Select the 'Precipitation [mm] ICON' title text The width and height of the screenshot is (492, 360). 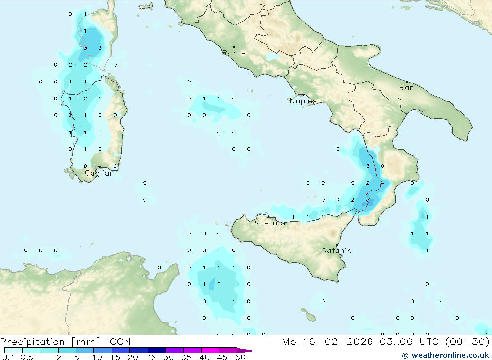65,342
